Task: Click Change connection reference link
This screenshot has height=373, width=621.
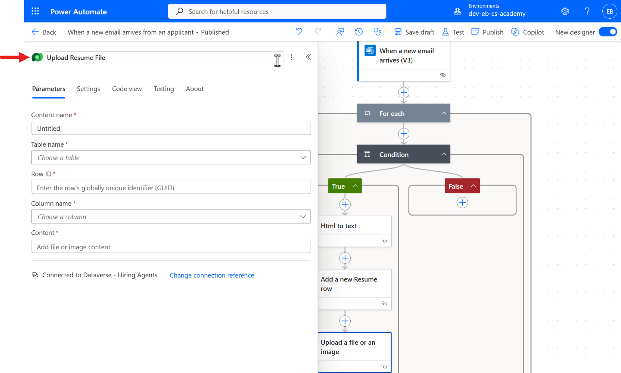Action: click(212, 275)
